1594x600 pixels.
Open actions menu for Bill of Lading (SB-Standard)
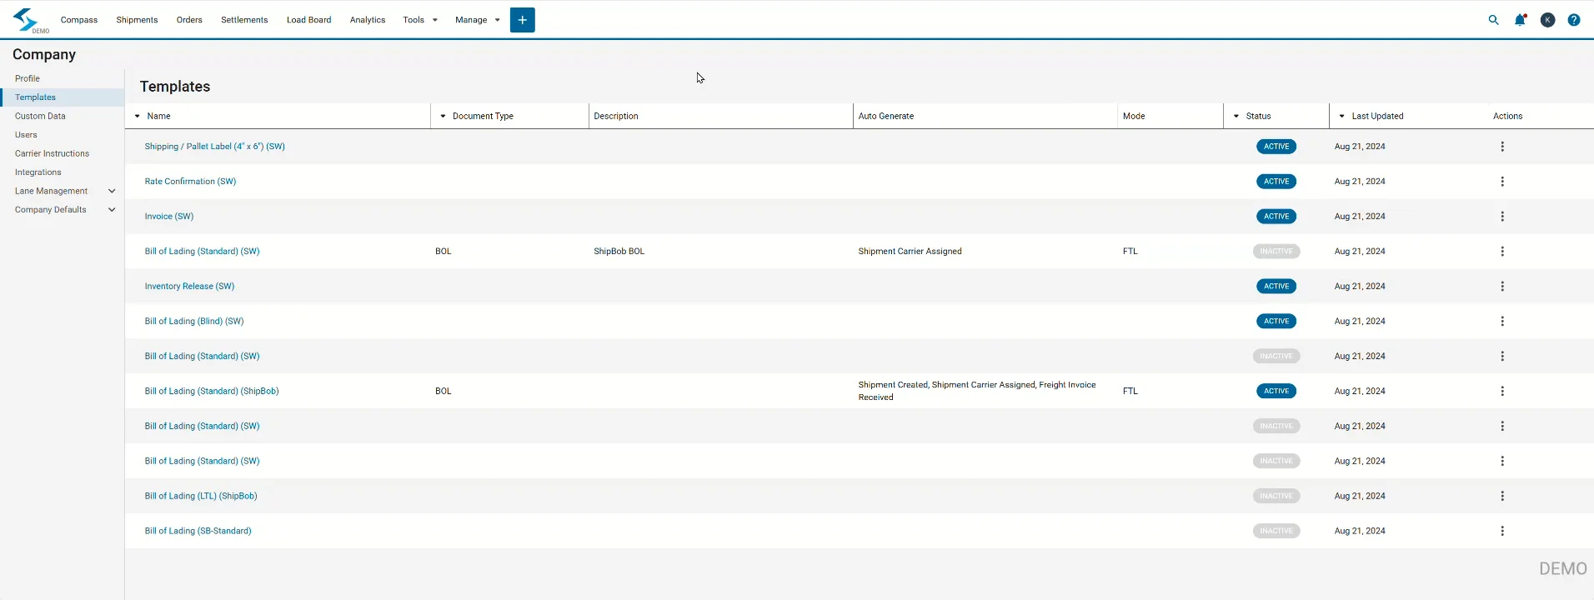click(1502, 531)
